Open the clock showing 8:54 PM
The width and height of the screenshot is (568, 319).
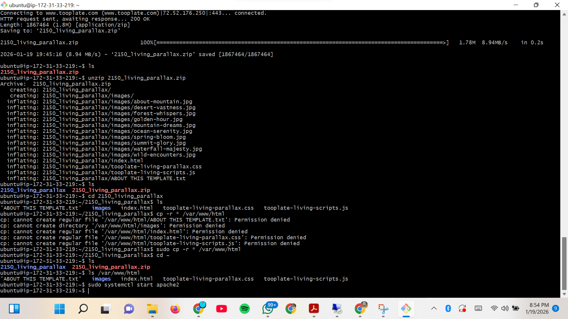[x=537, y=308]
